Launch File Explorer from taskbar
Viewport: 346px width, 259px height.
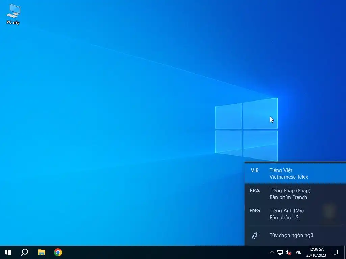[41, 252]
